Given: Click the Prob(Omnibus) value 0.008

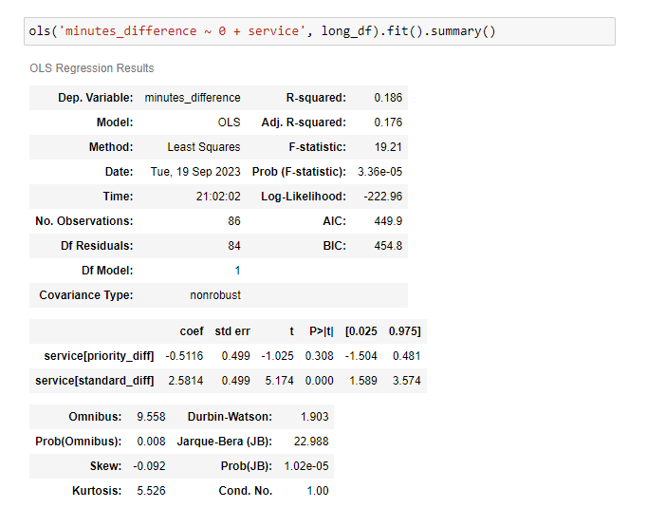Looking at the screenshot, I should (x=151, y=442).
